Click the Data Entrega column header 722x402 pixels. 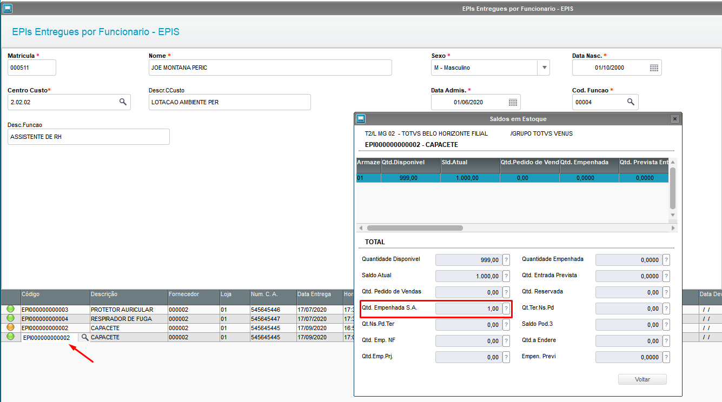pos(319,297)
